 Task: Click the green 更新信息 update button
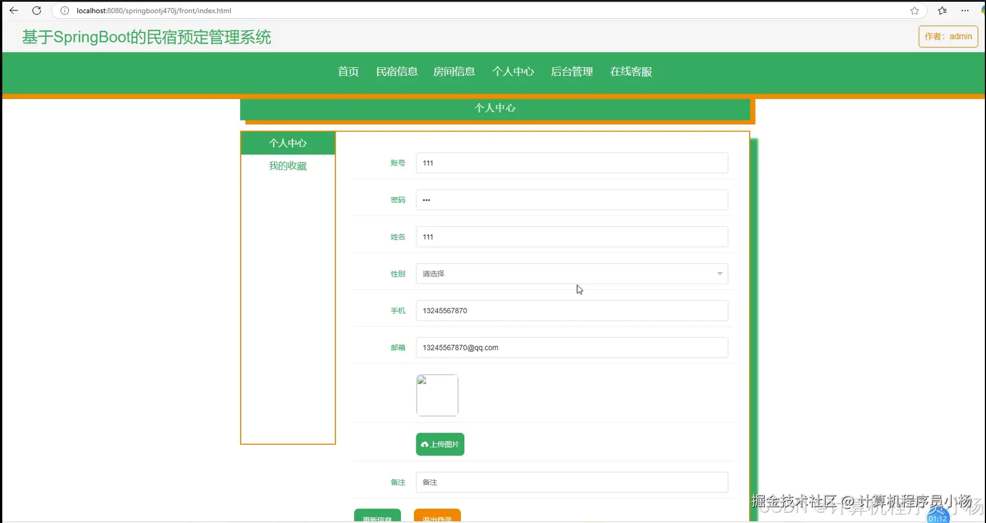point(377,517)
